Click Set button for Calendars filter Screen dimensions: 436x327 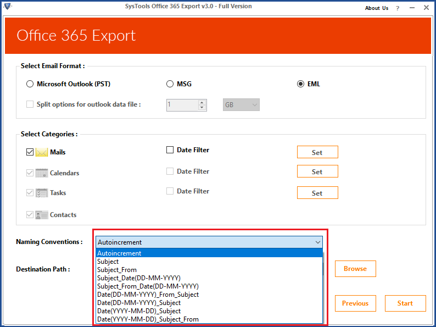click(x=317, y=171)
